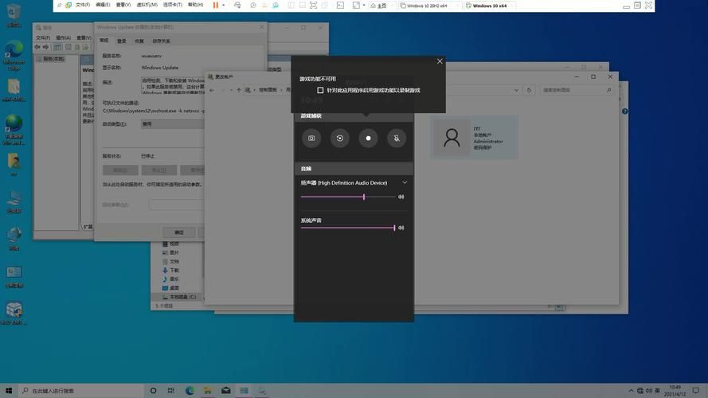Switch to the Dependencies tab in properties
Image resolution: width=708 pixels, height=398 pixels.
pyautogui.click(x=161, y=41)
